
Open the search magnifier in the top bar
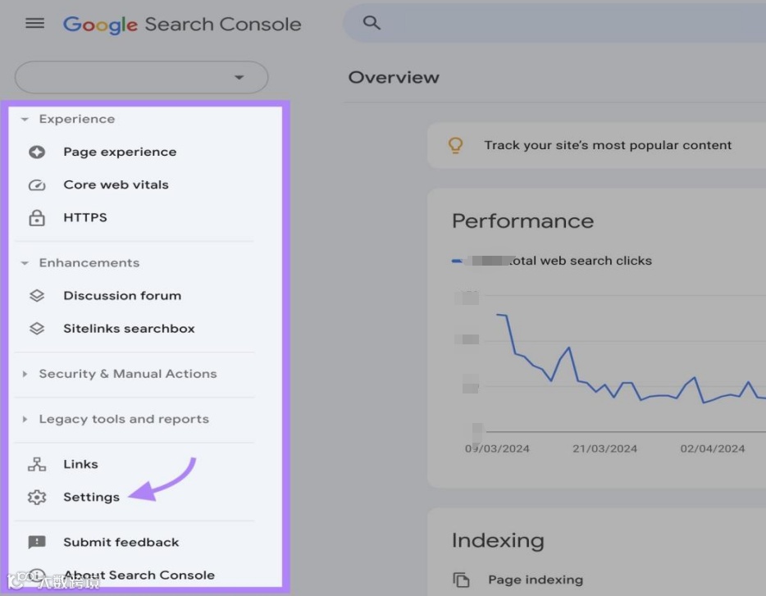[372, 23]
